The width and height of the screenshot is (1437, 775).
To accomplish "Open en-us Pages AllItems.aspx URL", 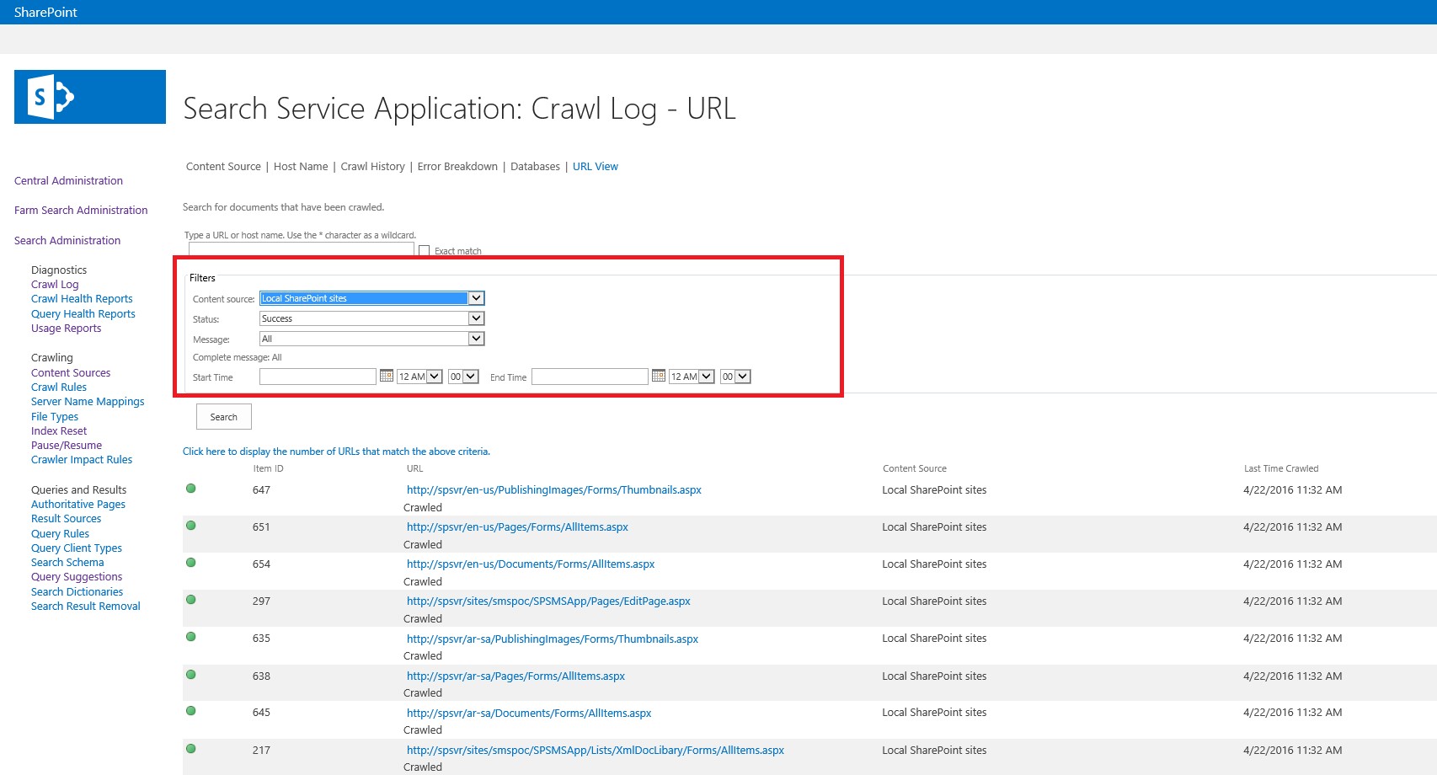I will click(517, 527).
